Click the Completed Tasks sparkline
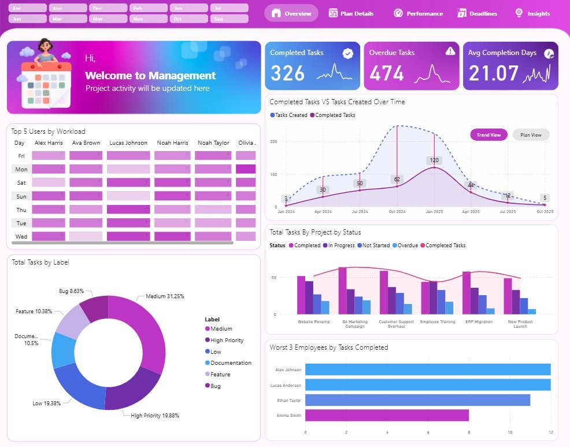This screenshot has height=447, width=570. pos(334,72)
